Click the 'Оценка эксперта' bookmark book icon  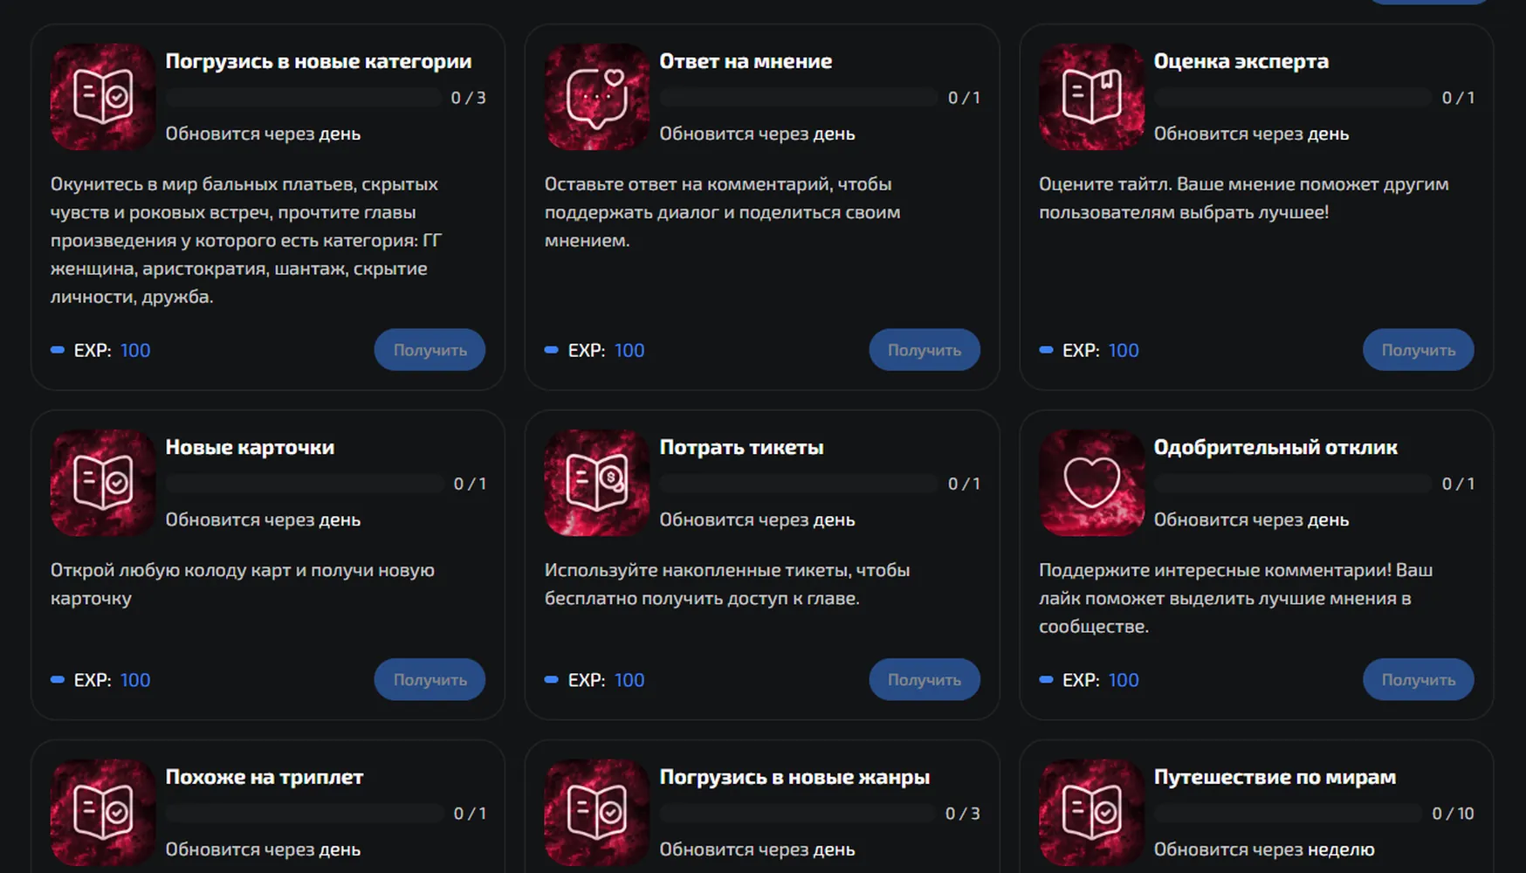click(x=1091, y=97)
